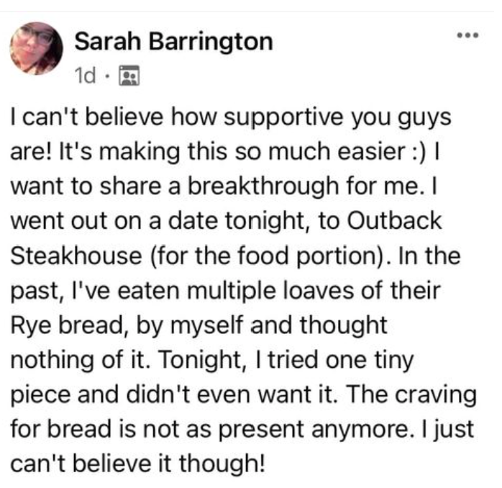Click the word craving in the post
The height and width of the screenshot is (488, 502).
(436, 395)
